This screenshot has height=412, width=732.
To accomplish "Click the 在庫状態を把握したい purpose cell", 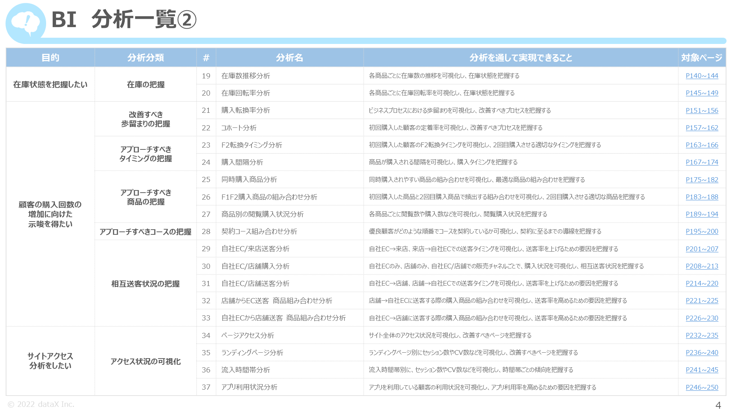I will (51, 85).
